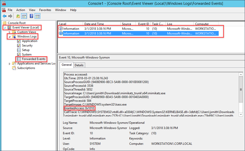The image size is (245, 151).
Task: Click the Application log icon
Action: tap(19, 41)
